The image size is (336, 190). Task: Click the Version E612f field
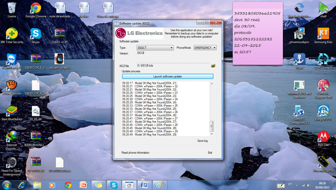[x=155, y=53]
